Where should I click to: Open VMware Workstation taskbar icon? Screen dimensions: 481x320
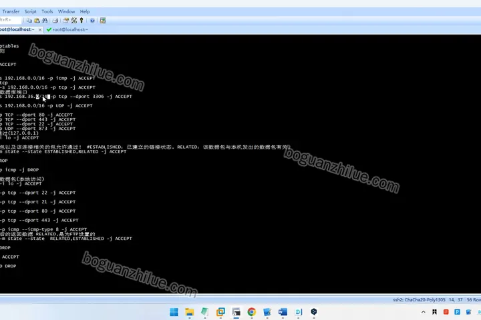point(220,312)
